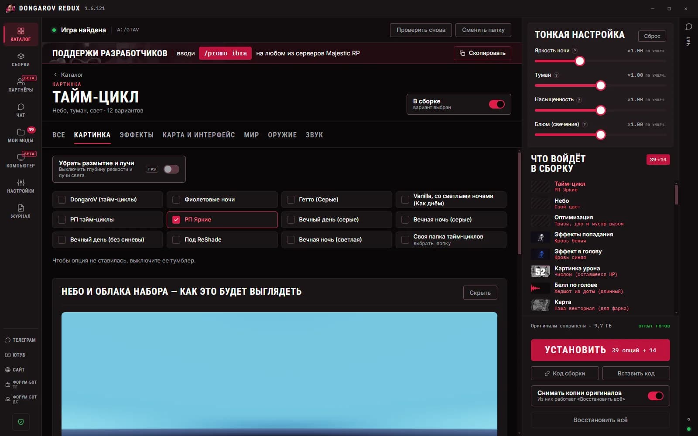Click the Яркость ночи slider handle
The width and height of the screenshot is (698, 436).
(579, 61)
